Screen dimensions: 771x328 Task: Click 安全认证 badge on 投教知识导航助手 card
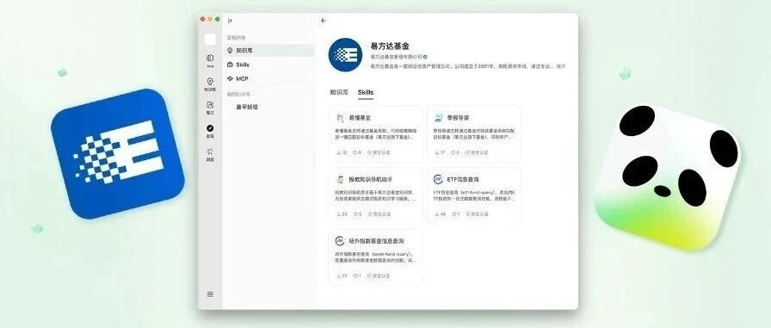click(379, 214)
